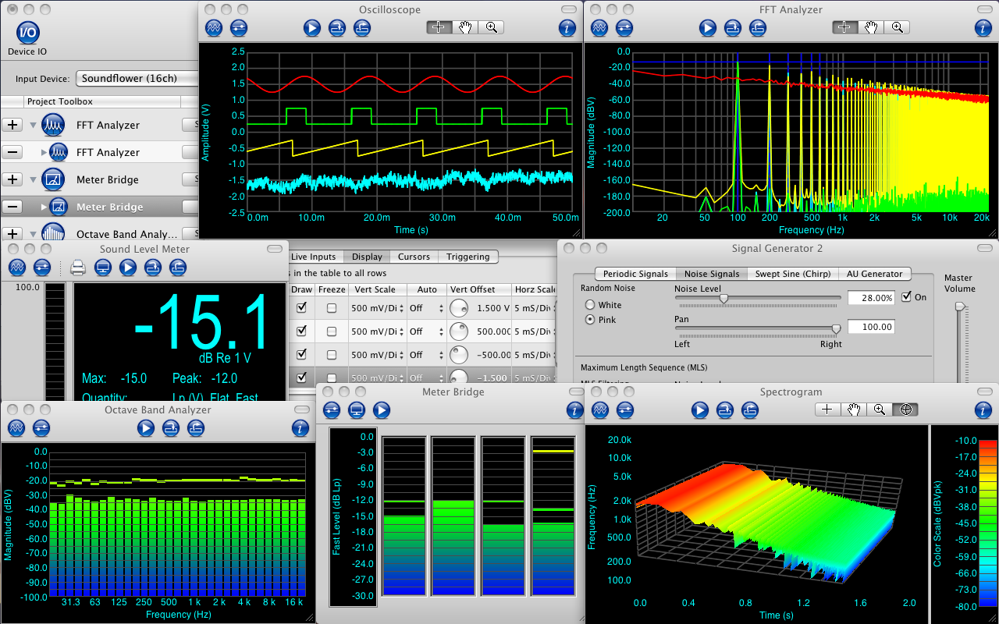Open the Device IO panel icon
This screenshot has width=999, height=624.
(27, 33)
